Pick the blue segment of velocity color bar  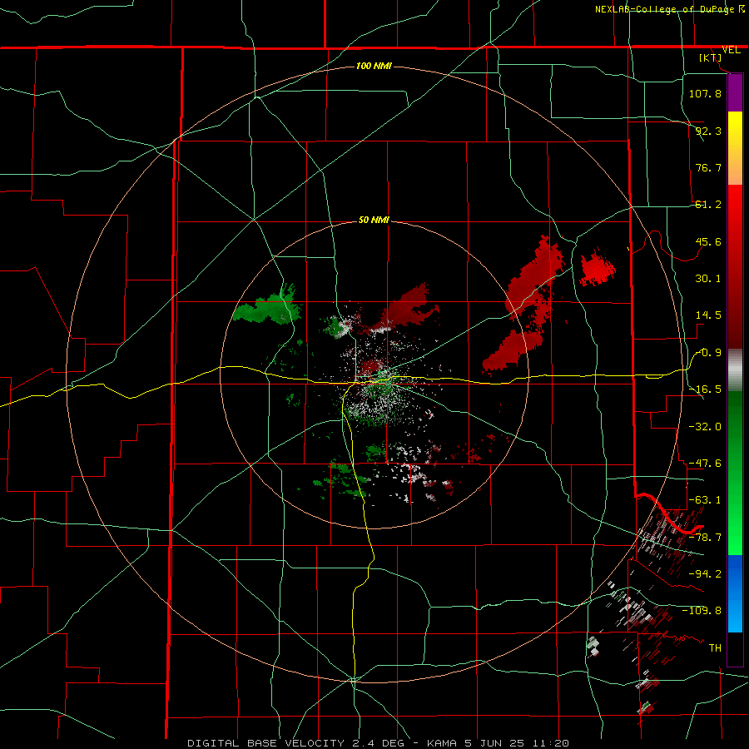[x=735, y=593]
